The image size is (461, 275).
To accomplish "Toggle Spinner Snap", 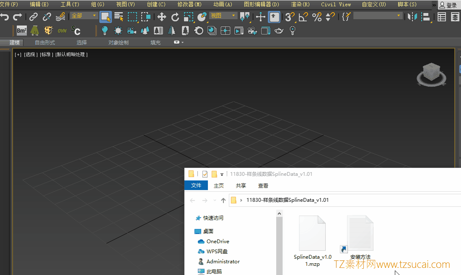I will pyautogui.click(x=330, y=17).
